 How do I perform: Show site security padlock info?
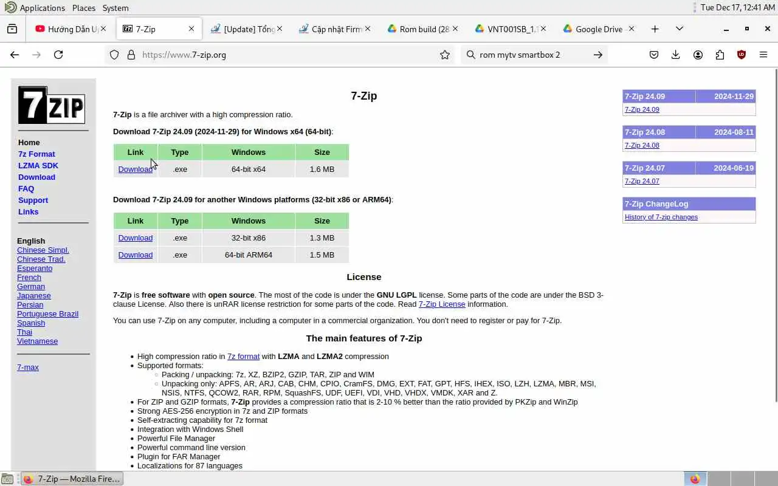[131, 55]
